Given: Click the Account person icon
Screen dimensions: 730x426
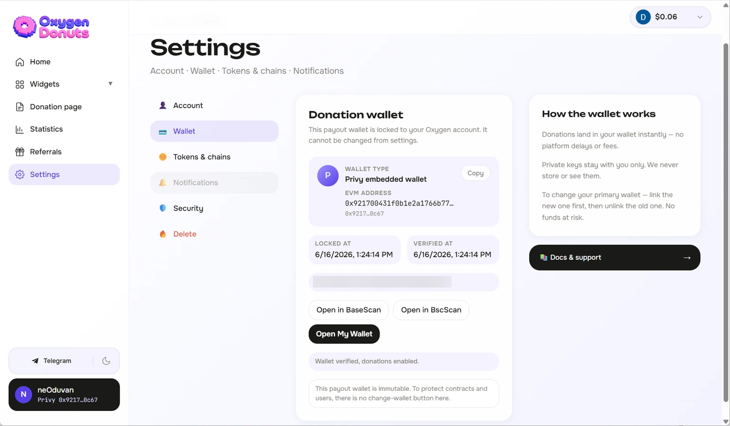Looking at the screenshot, I should 163,105.
